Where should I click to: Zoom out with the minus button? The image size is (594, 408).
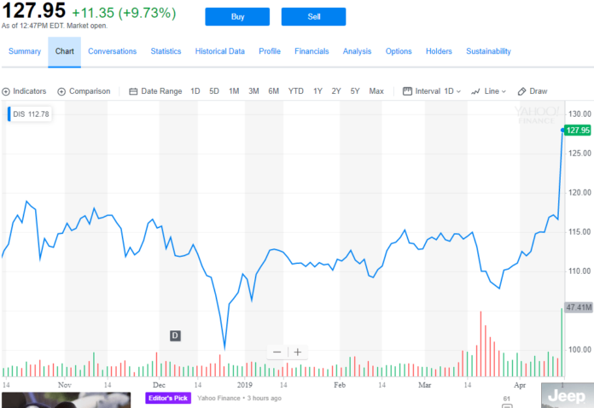tap(277, 353)
